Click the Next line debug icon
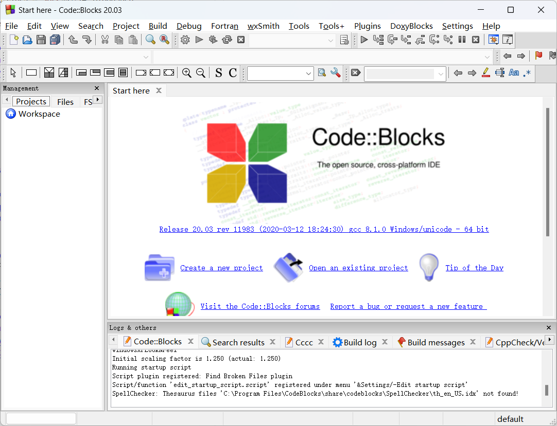 pos(392,40)
